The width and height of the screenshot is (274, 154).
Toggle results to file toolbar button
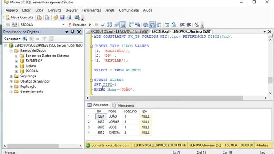click(x=159, y=25)
